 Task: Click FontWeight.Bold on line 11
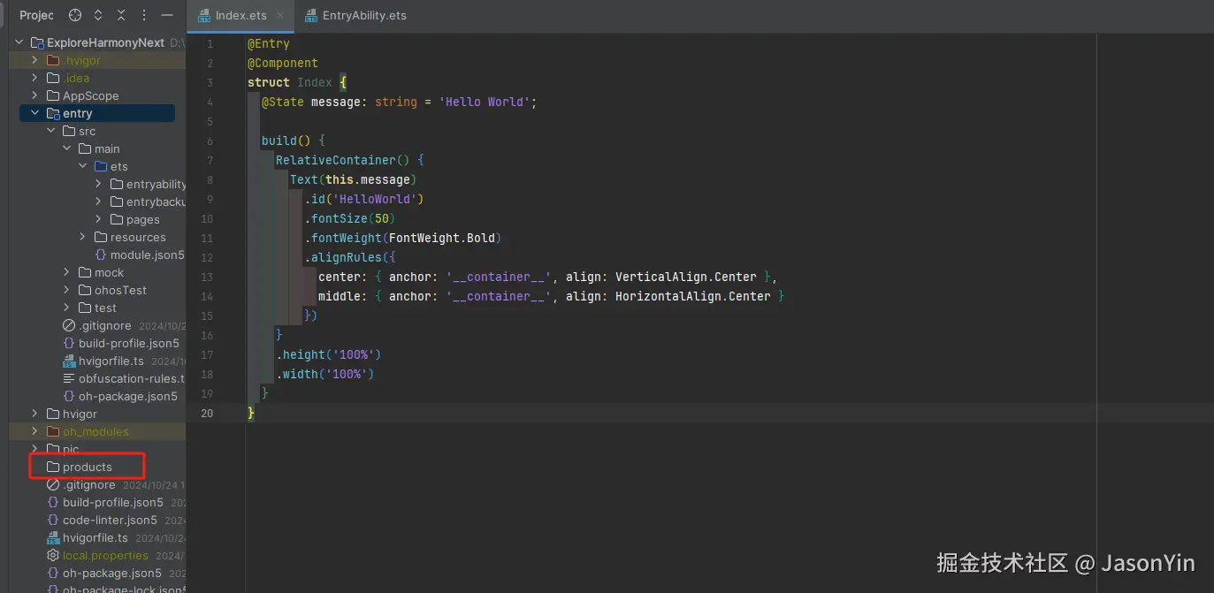[x=442, y=238]
